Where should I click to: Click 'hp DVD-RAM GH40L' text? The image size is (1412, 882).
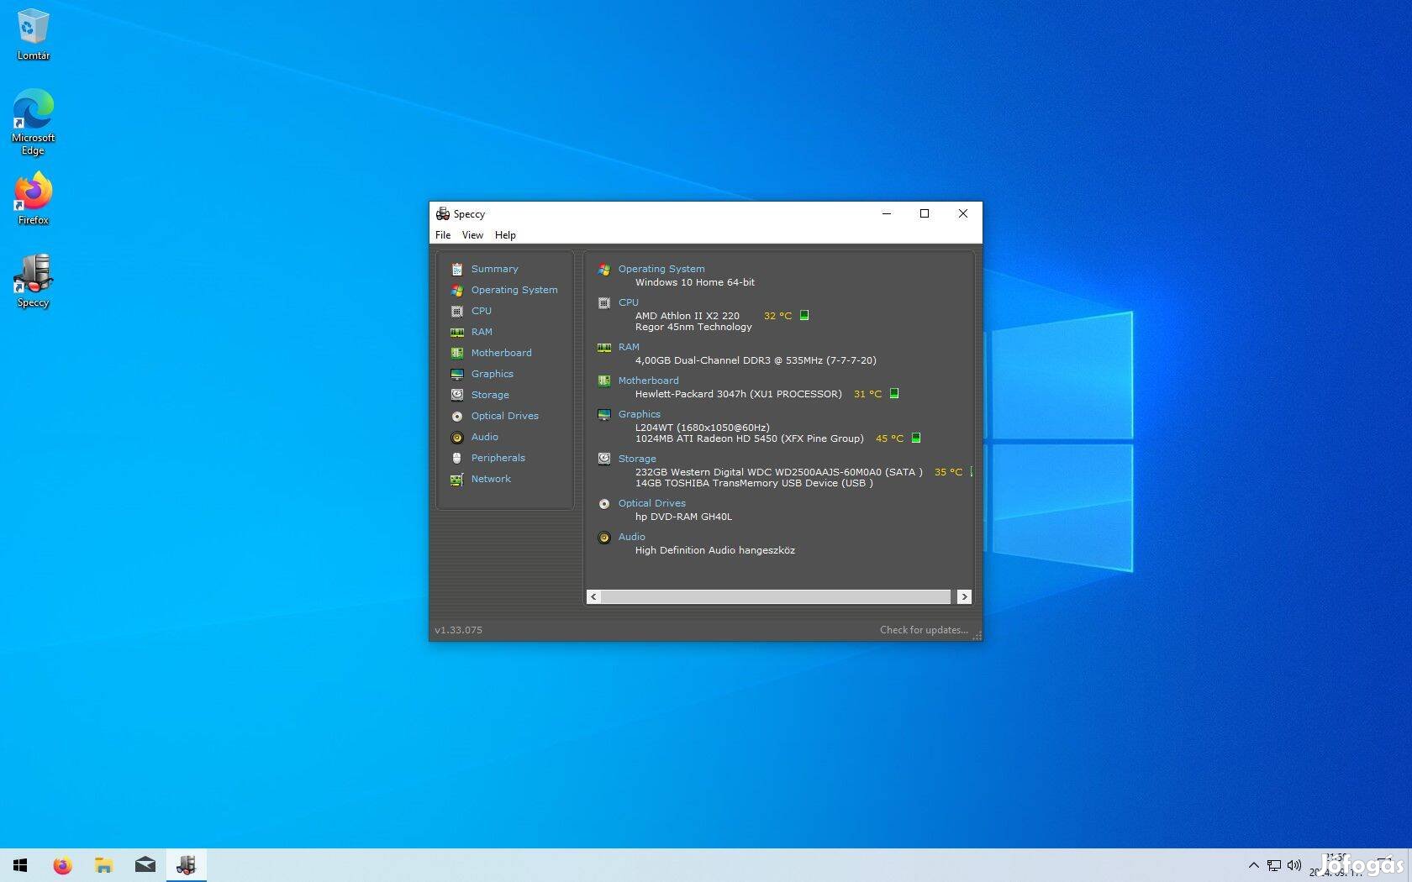tap(683, 517)
